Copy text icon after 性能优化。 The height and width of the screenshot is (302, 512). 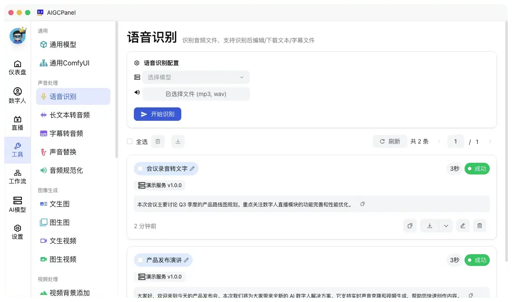pyautogui.click(x=363, y=204)
